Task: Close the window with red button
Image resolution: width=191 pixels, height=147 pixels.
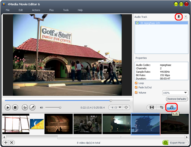Action: tap(186, 4)
